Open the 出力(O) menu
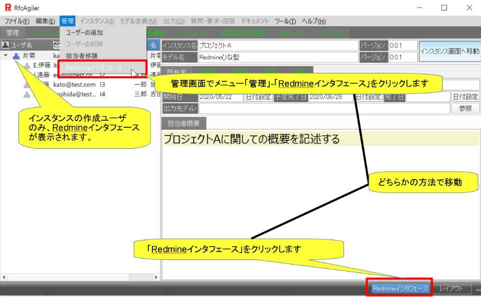This screenshot has height=297, width=481. point(174,21)
